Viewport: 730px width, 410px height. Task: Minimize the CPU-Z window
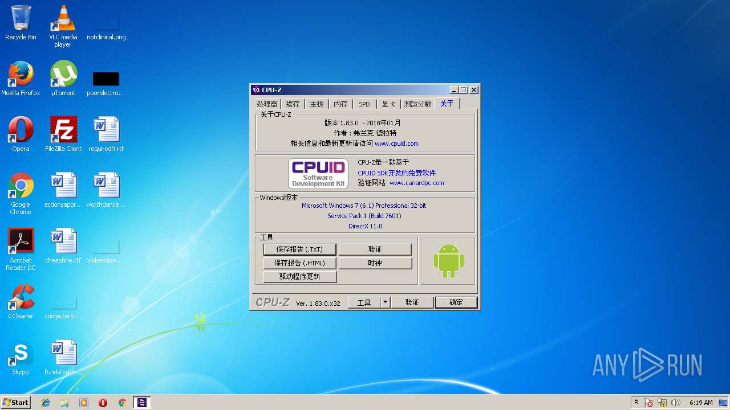pos(454,90)
